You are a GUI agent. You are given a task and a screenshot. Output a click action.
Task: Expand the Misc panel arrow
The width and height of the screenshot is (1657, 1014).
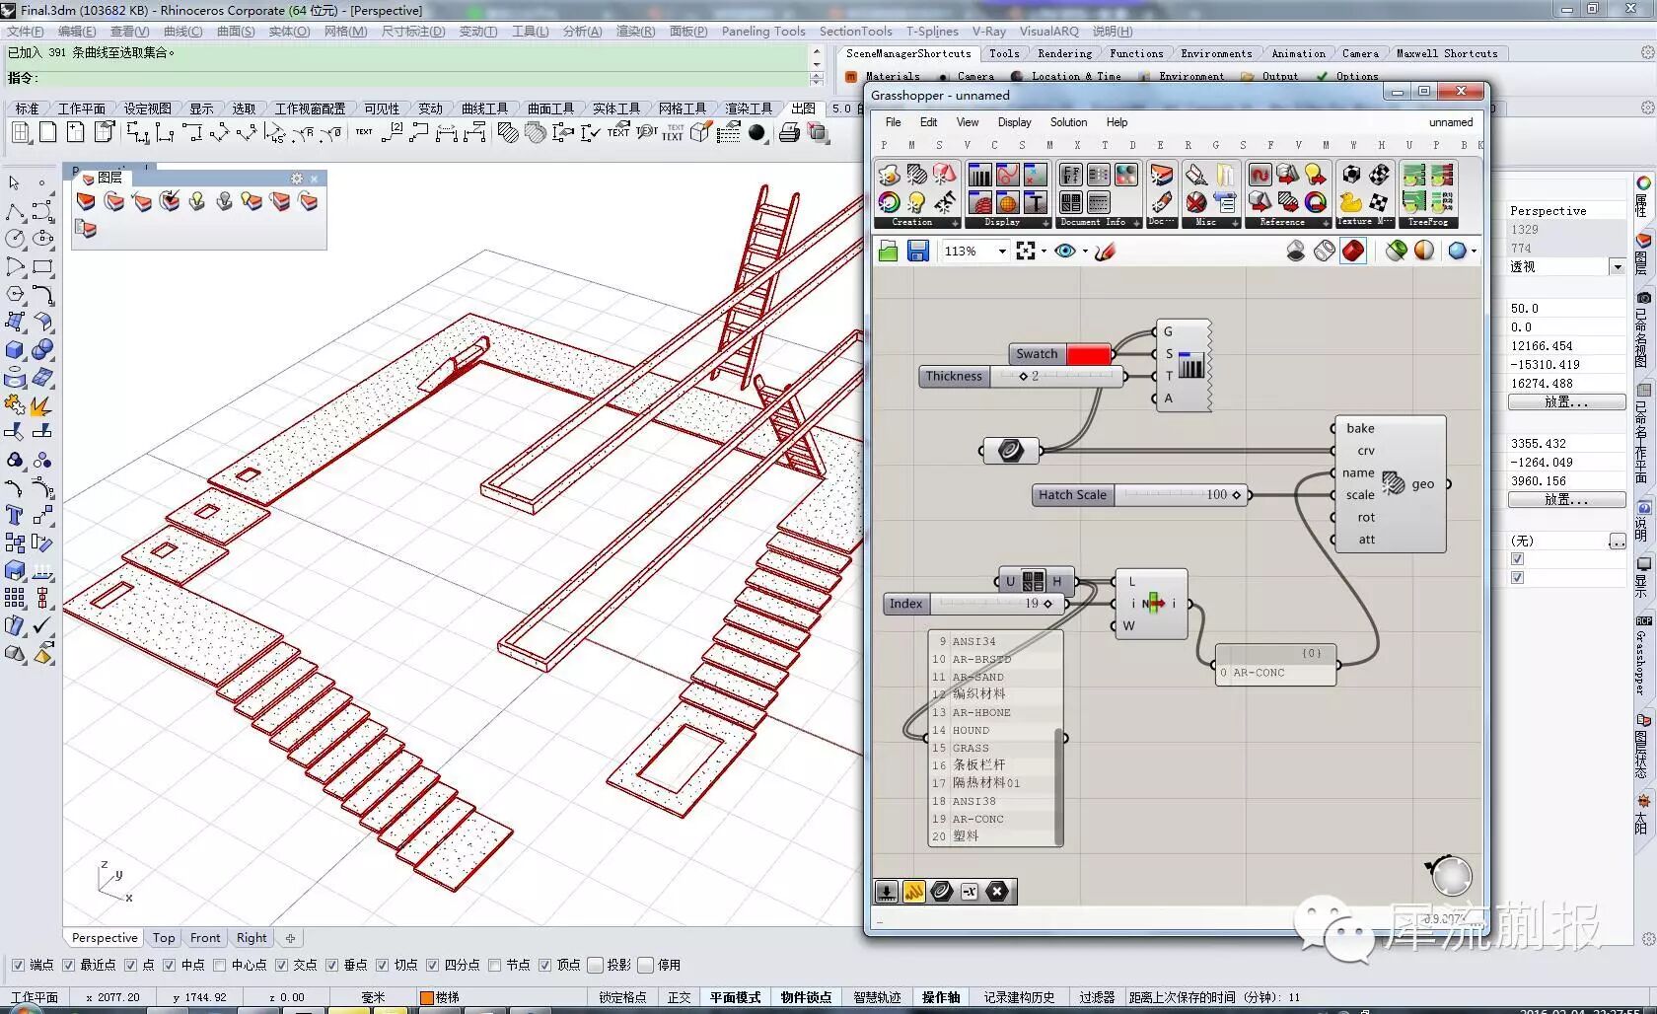point(1235,223)
